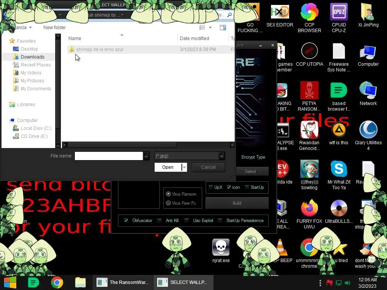Image resolution: width=387 pixels, height=290 pixels.
Task: Expand the File name history dropdown
Action: coord(146,156)
